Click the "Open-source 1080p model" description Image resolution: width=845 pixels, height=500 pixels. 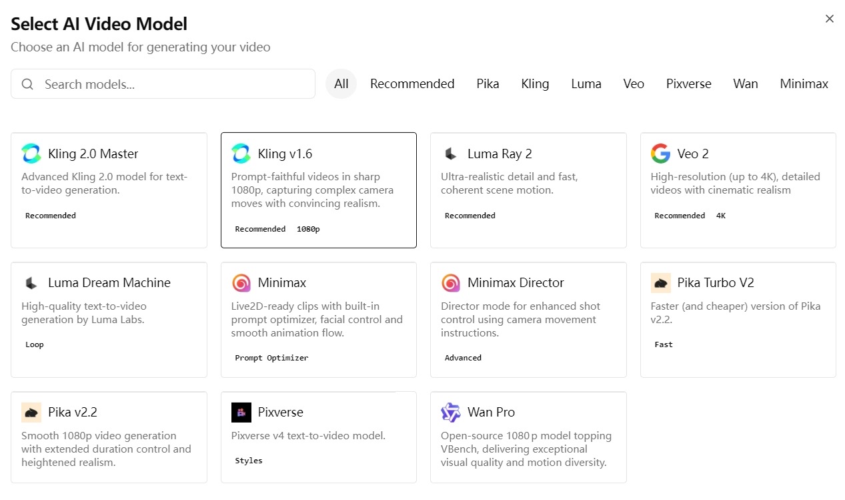coord(526,449)
